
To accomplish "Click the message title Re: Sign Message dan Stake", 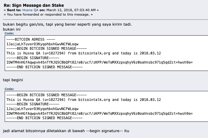I will pyautogui.click(x=34, y=5).
